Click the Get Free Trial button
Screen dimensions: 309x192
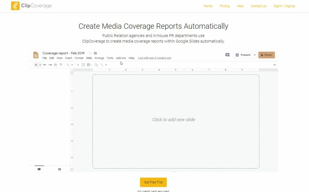153,182
